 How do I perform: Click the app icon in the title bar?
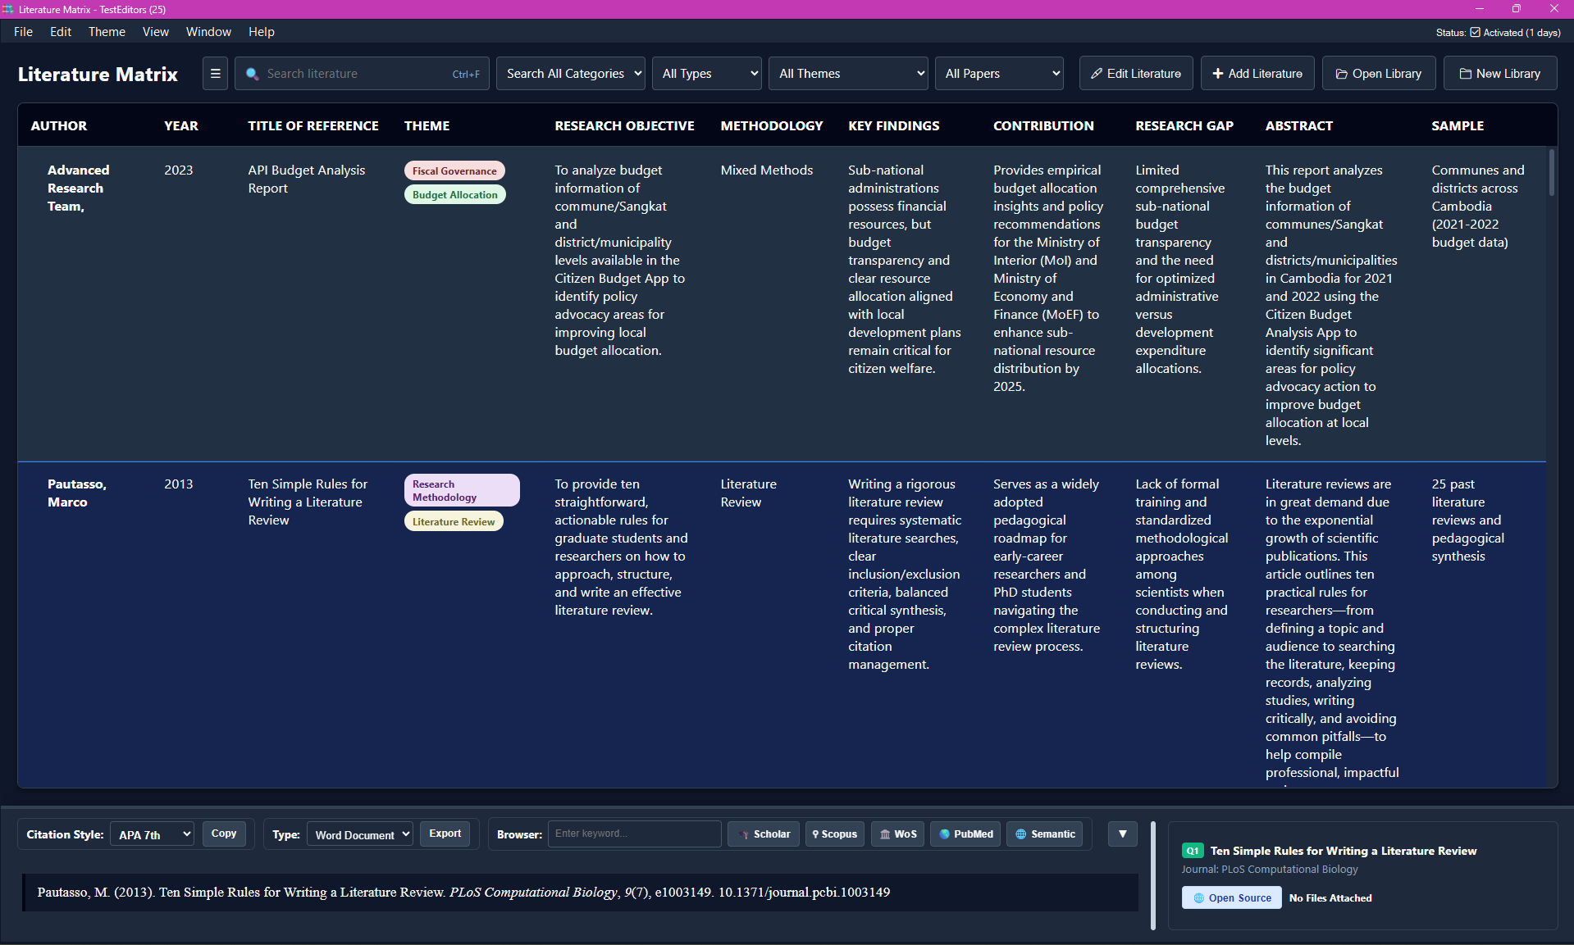8,9
